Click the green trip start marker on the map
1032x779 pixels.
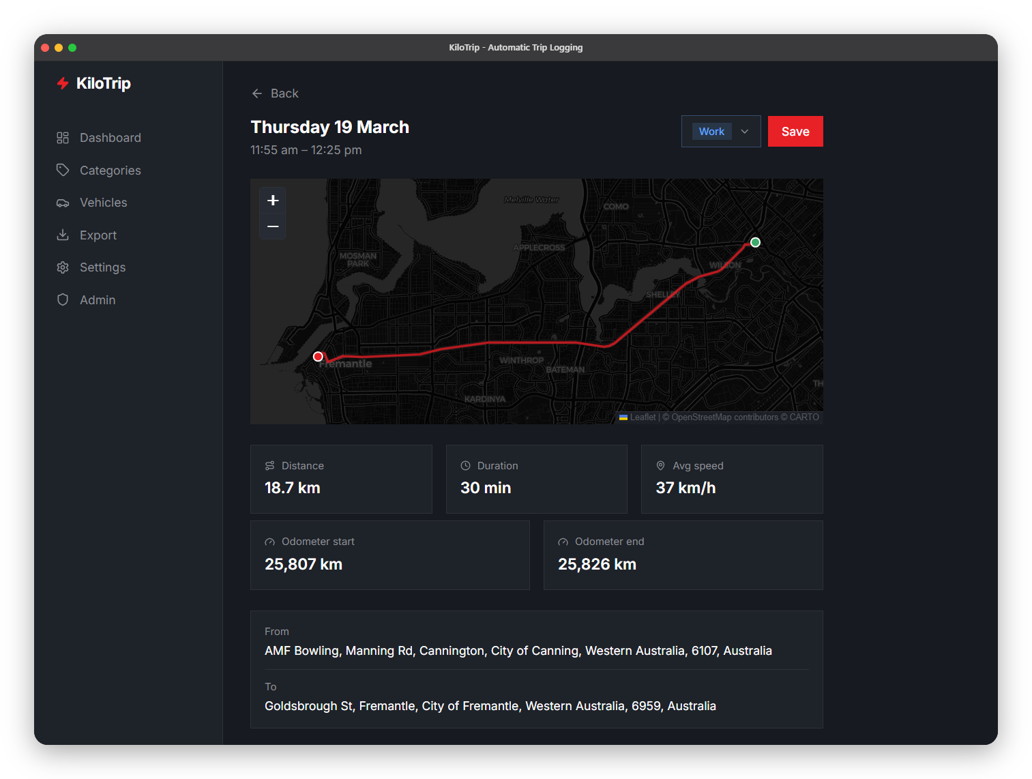click(755, 242)
